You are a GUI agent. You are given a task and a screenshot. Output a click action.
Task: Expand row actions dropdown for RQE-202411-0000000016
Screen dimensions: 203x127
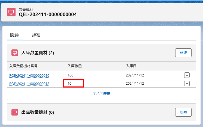coord(187,75)
